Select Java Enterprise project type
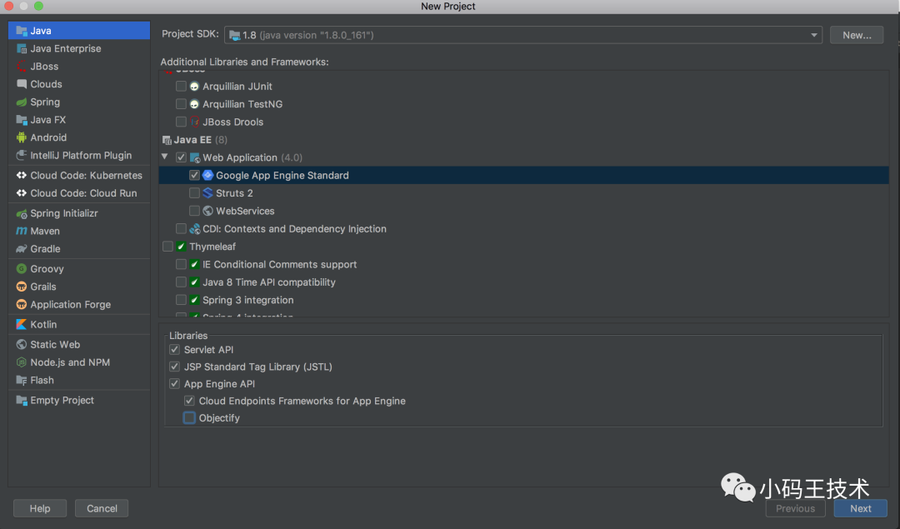 [78, 48]
